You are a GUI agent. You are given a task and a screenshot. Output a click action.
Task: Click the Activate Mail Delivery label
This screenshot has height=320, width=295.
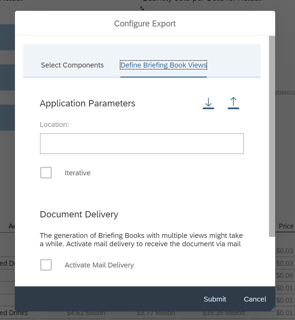[99, 265]
